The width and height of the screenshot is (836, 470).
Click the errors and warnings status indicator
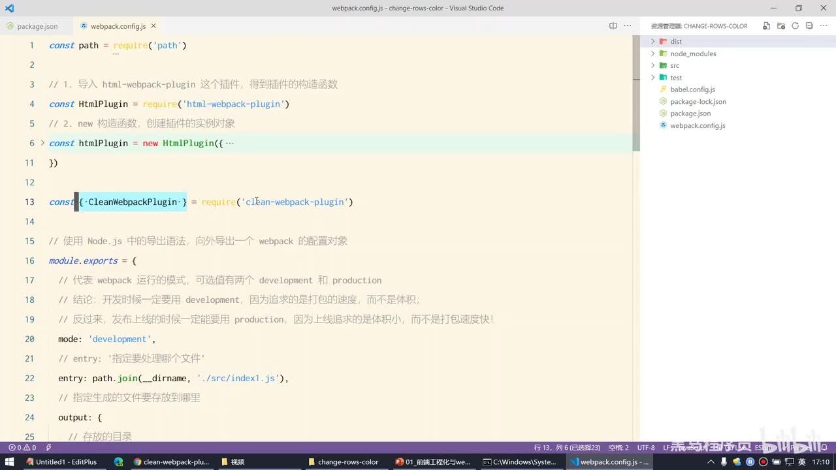[x=22, y=447]
